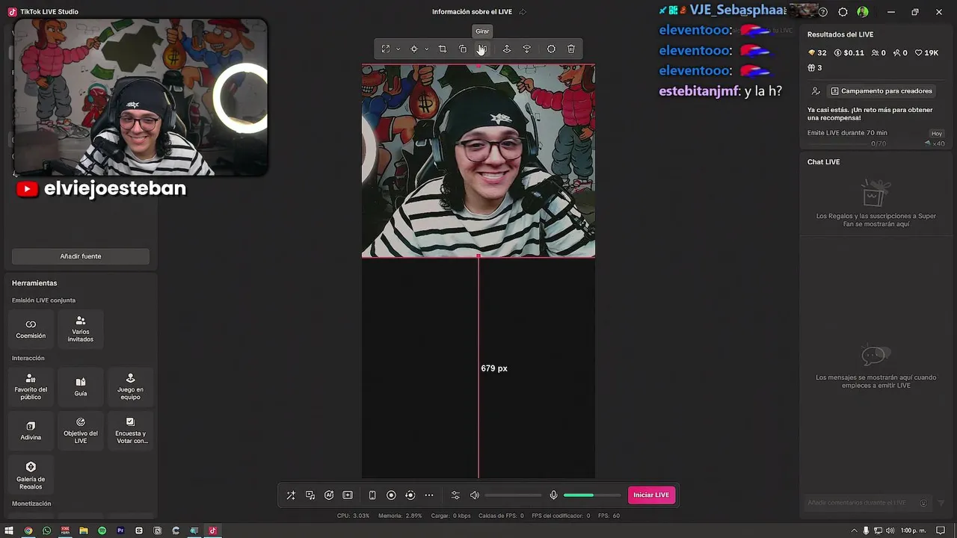The height and width of the screenshot is (538, 957).
Task: Open the notifications icon in system tray
Action: tap(941, 531)
